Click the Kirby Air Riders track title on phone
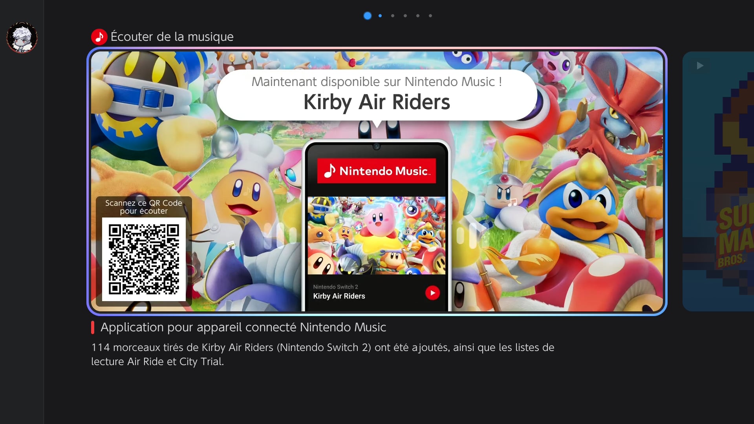Image resolution: width=754 pixels, height=424 pixels. 339,296
